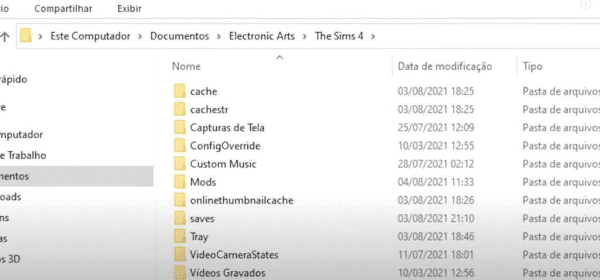Viewport: 600px width, 280px height.
Task: Select the 'Mods' folder name
Action: pyautogui.click(x=203, y=182)
